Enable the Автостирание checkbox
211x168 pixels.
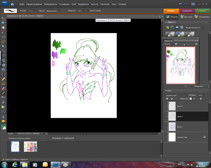tap(88, 11)
